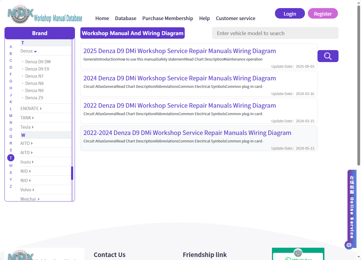
Task: Jump to brand letter R
Action: pos(11,143)
